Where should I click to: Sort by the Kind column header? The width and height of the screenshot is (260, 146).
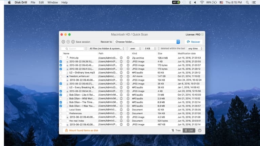click(134, 53)
